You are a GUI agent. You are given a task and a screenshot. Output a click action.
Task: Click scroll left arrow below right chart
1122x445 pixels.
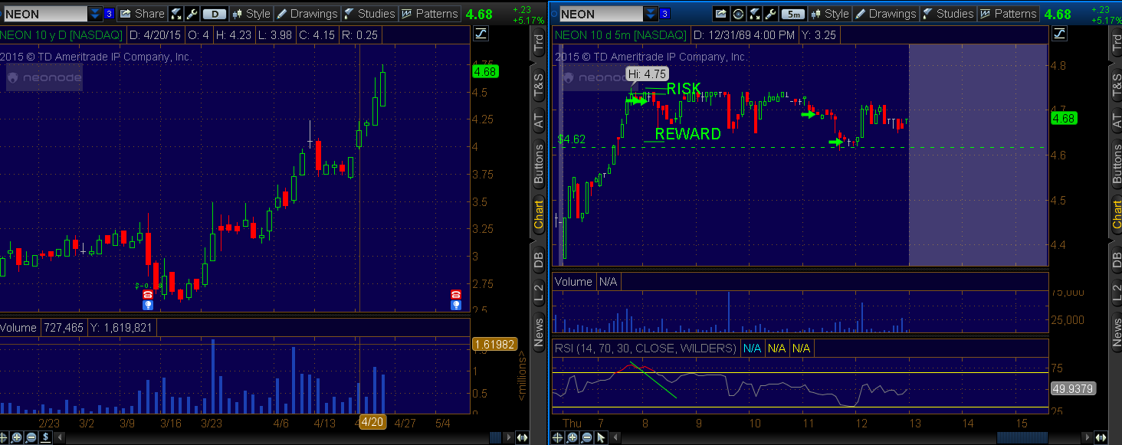point(614,437)
